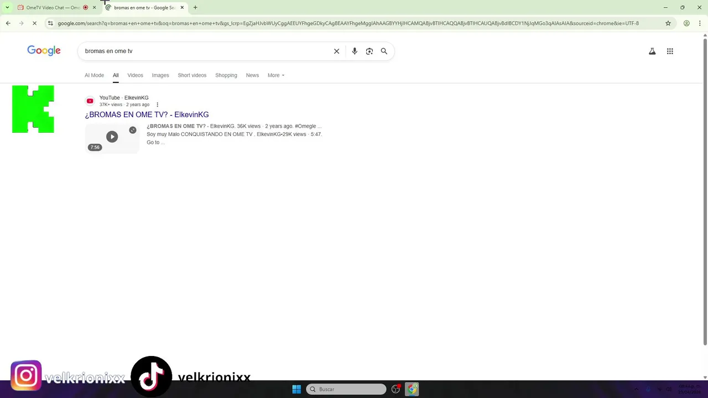Open a new browser tab
The width and height of the screenshot is (708, 398).
(195, 8)
